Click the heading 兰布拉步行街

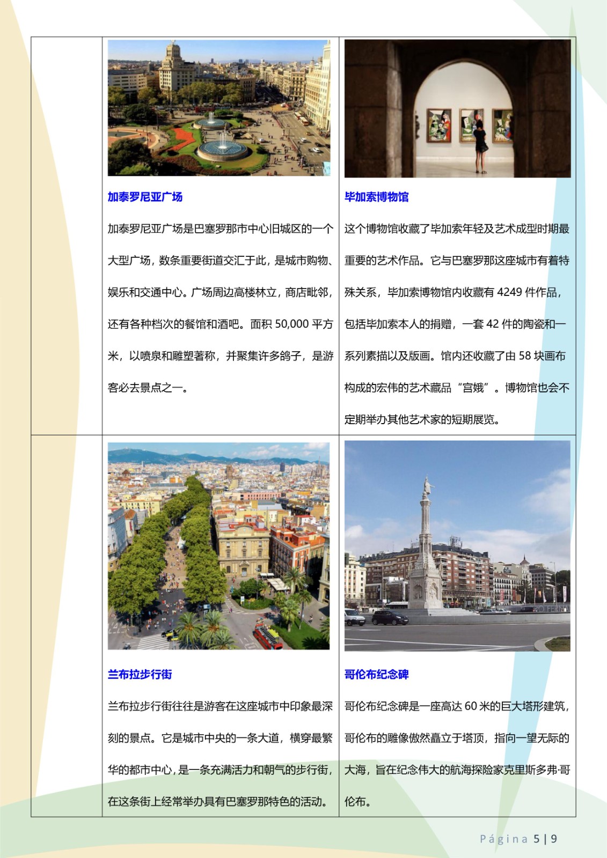coord(140,675)
